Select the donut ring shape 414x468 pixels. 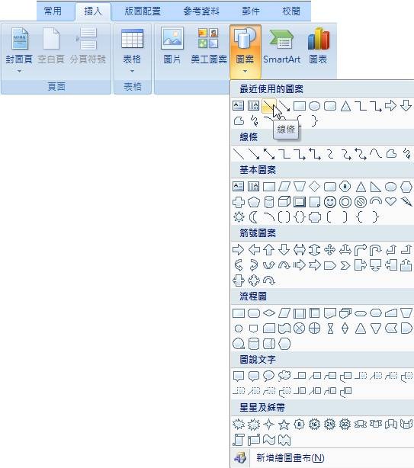pyautogui.click(x=345, y=202)
